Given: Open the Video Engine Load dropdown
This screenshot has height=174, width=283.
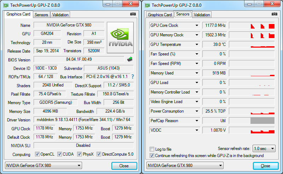Looking at the screenshot, I should [x=197, y=102].
